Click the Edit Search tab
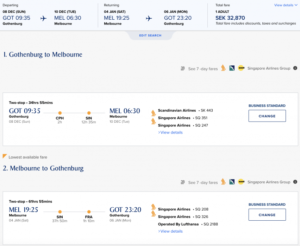The height and width of the screenshot is (246, 300). click(x=150, y=35)
